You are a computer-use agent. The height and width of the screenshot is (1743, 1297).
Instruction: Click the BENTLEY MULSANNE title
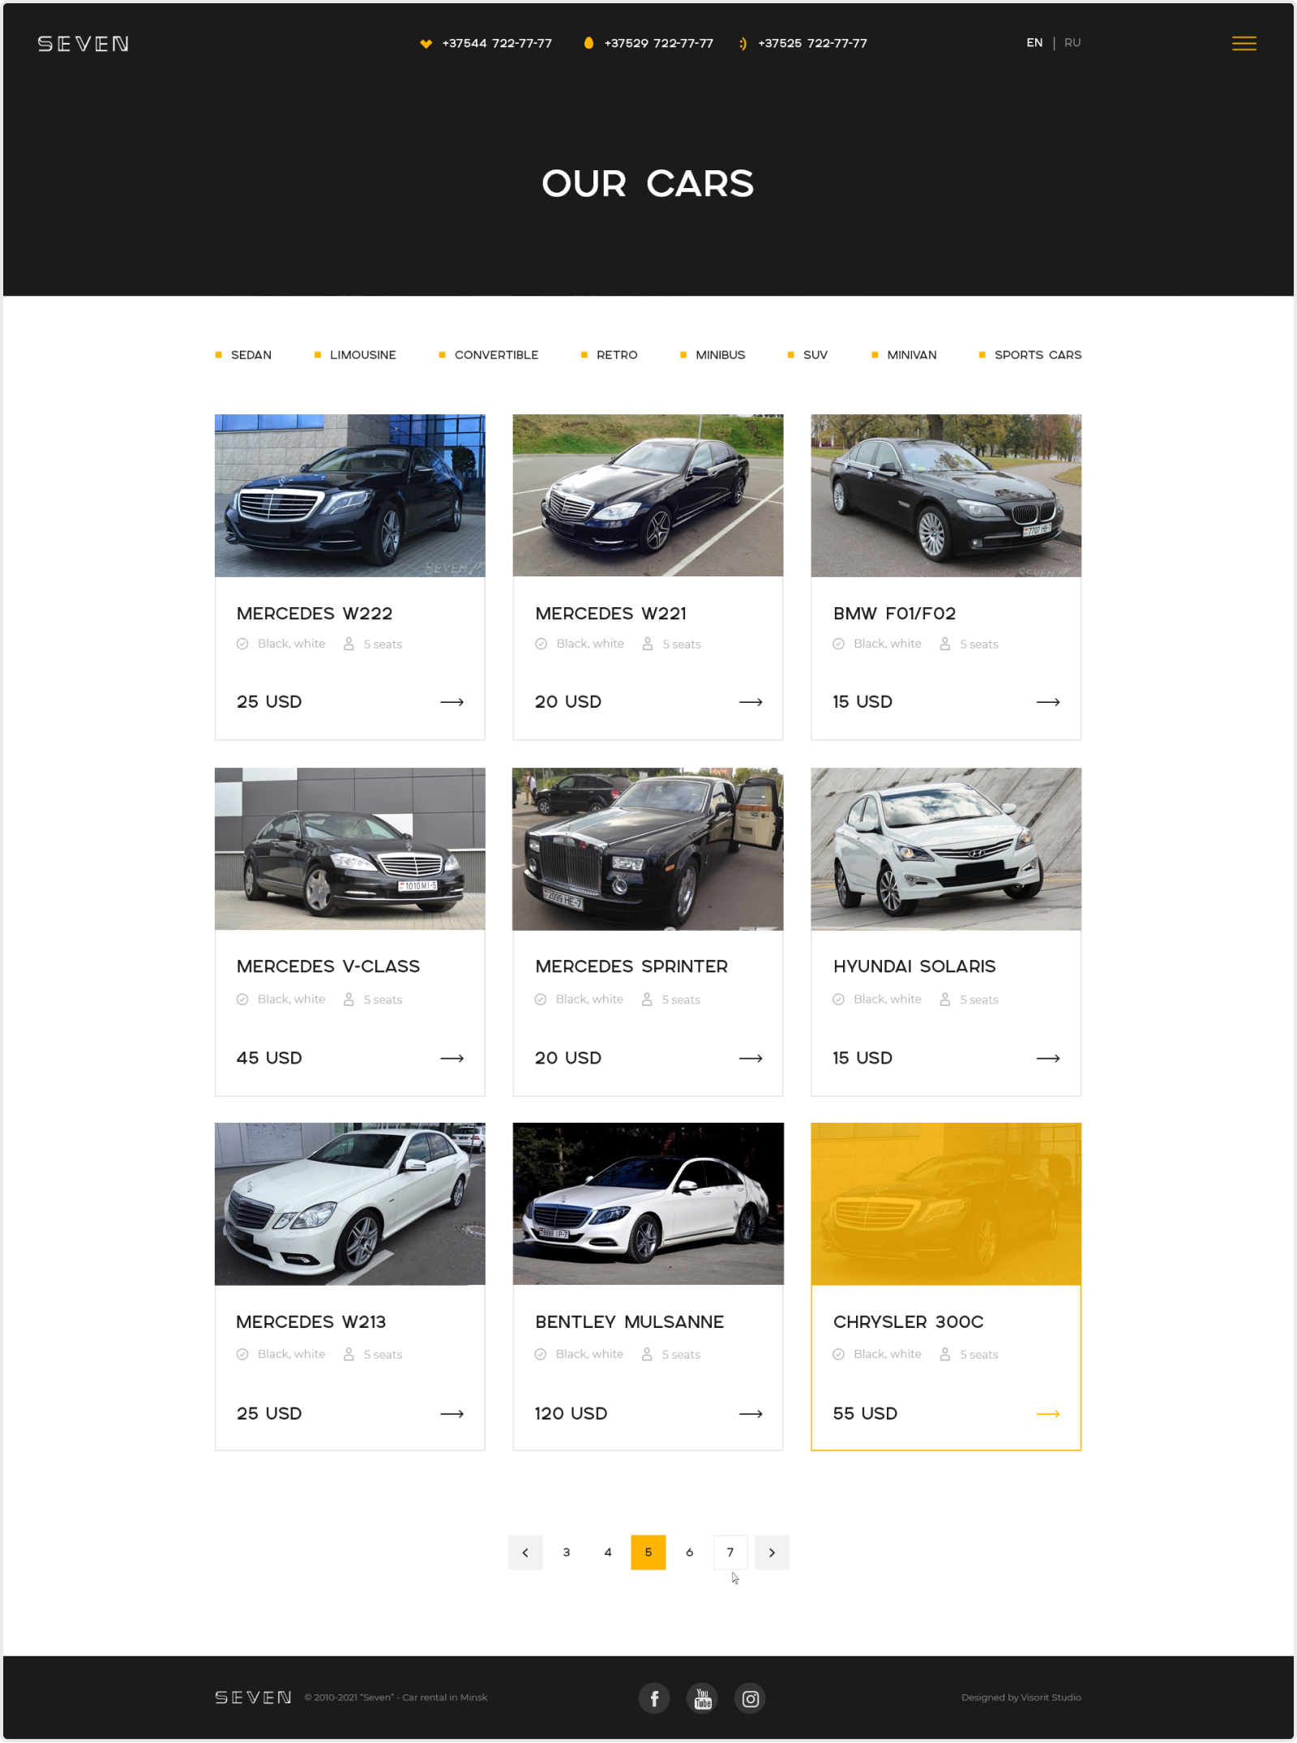(x=630, y=1322)
